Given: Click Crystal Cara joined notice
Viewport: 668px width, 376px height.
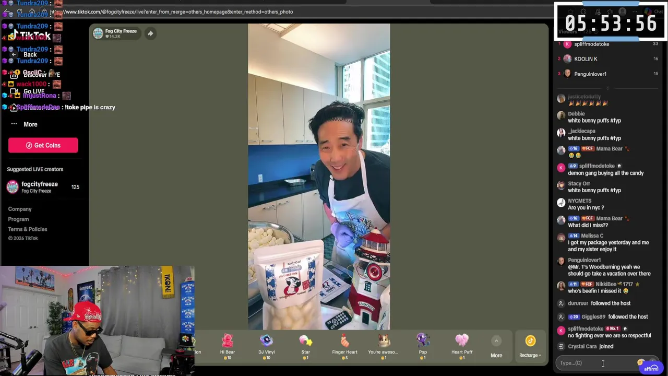Looking at the screenshot, I should pos(591,346).
